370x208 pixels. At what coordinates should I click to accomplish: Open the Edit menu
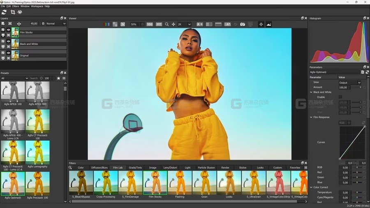tap(9, 6)
